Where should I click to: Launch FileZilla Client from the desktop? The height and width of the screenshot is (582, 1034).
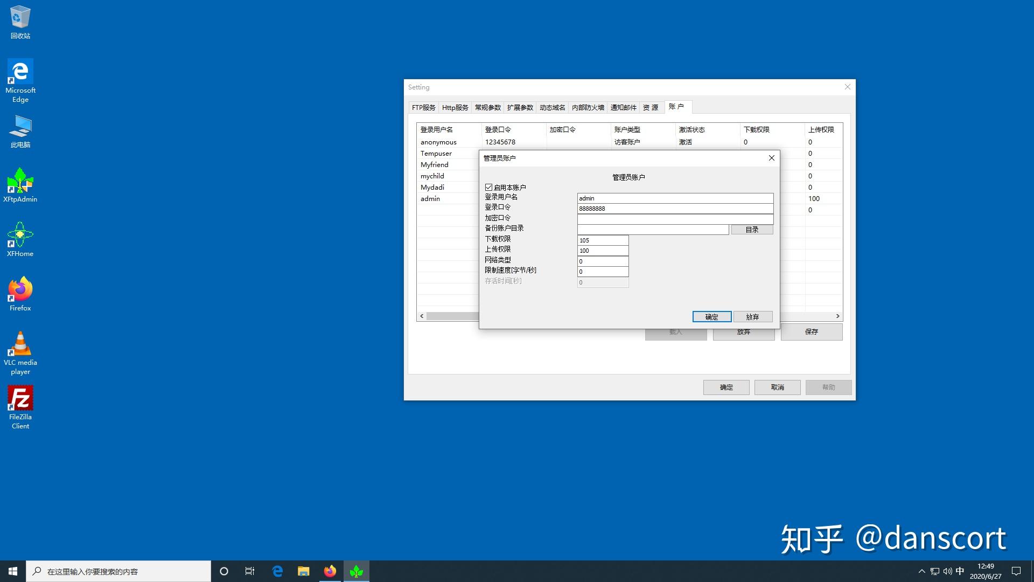click(20, 399)
